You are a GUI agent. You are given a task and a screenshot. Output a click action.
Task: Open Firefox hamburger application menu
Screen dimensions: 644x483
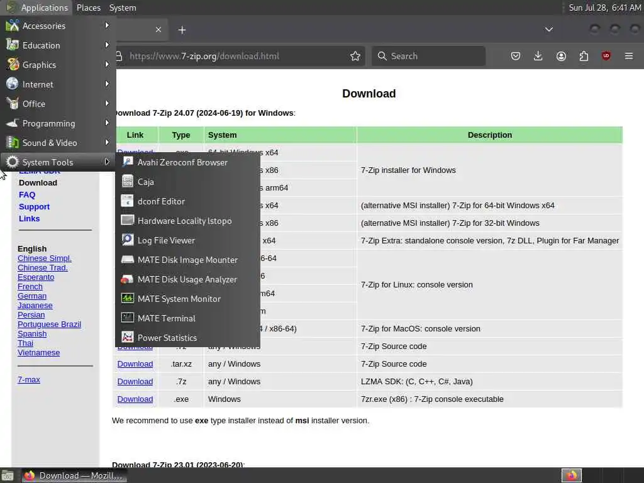629,56
